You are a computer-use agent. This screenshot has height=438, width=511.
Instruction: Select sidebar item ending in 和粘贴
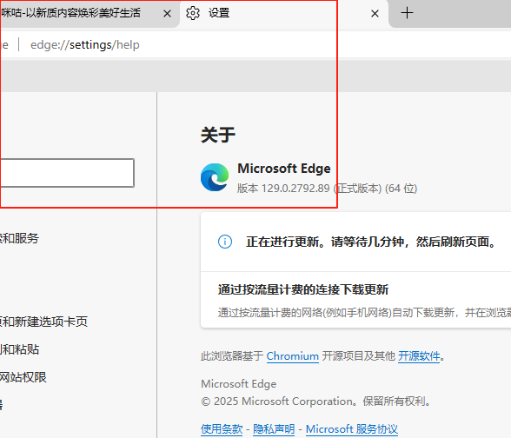[19, 349]
